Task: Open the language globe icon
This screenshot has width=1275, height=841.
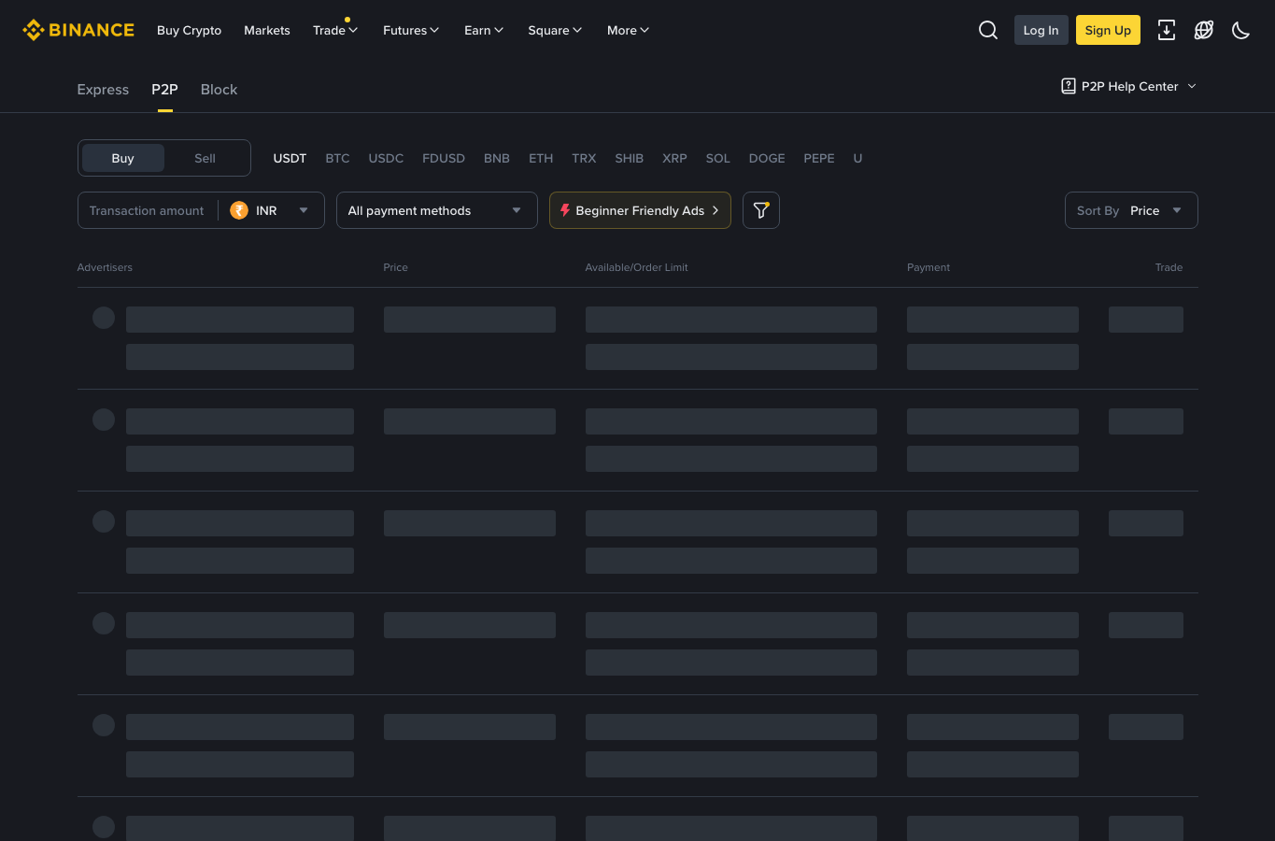Action: tap(1204, 30)
